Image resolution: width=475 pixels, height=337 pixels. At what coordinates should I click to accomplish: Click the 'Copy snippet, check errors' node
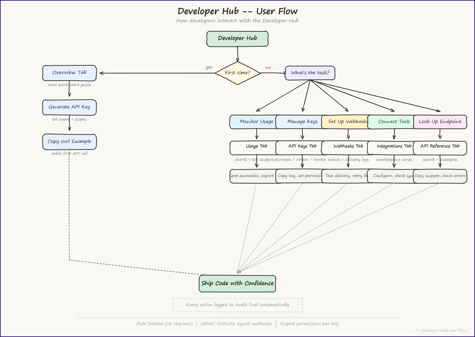click(440, 176)
